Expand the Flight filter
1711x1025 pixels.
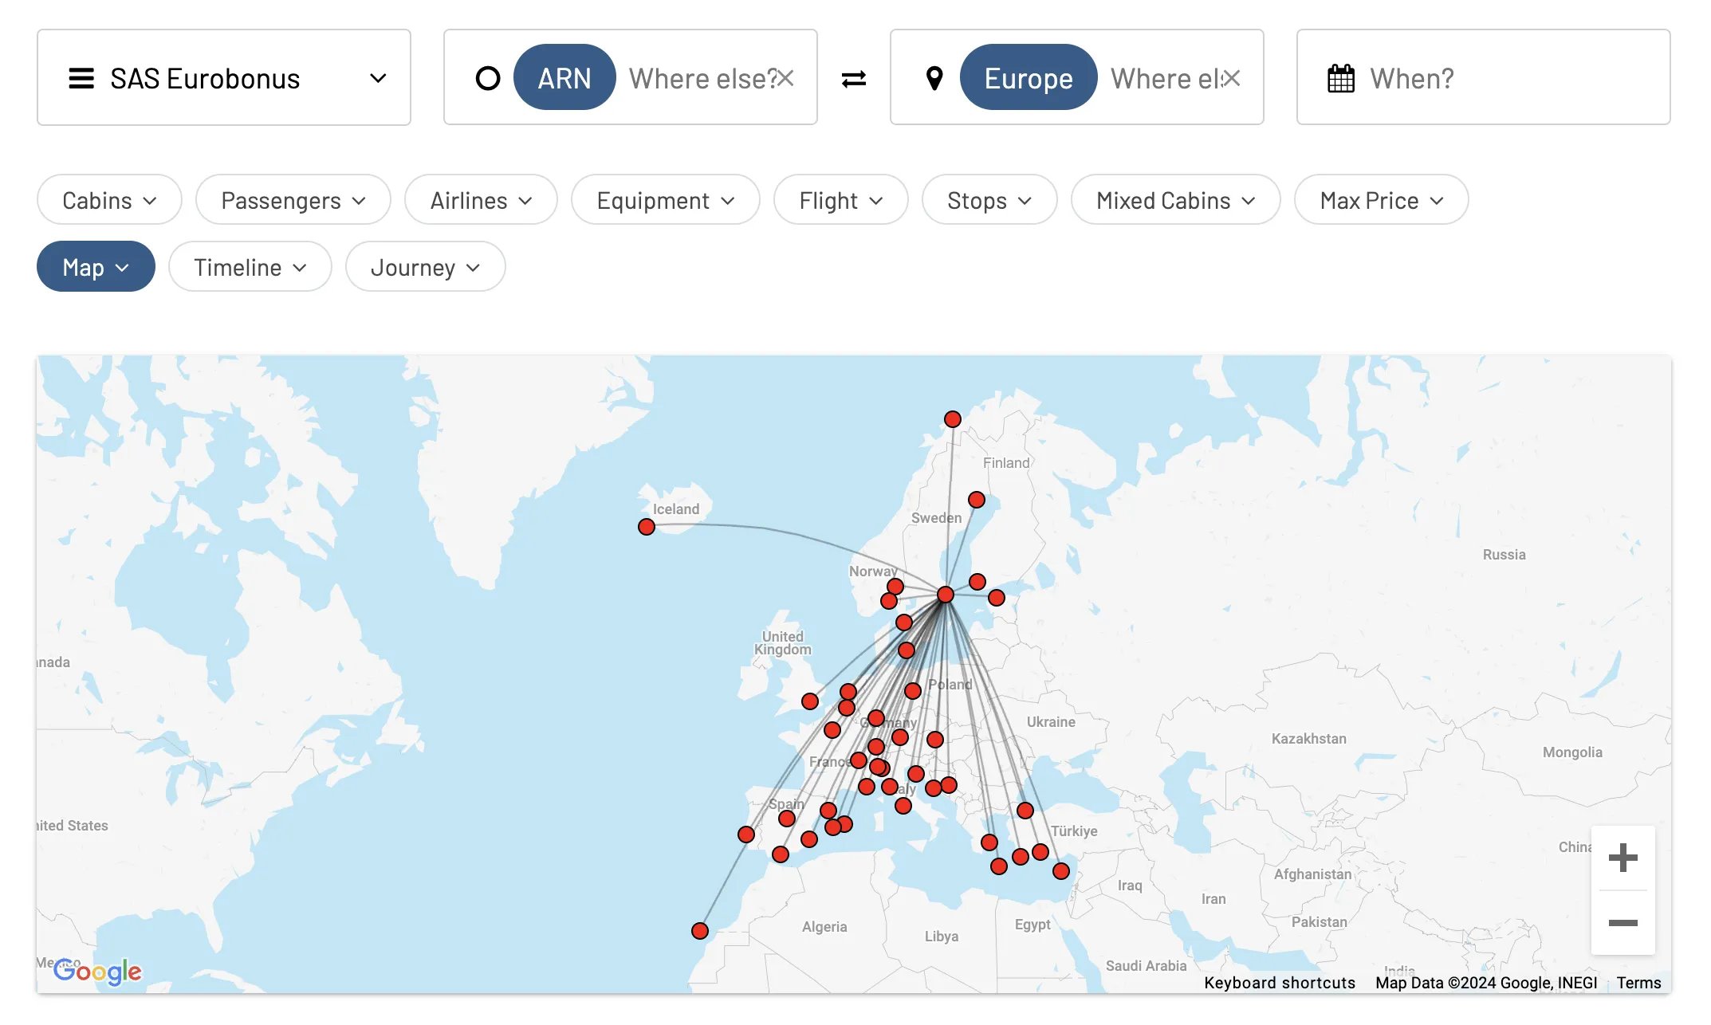pos(841,200)
